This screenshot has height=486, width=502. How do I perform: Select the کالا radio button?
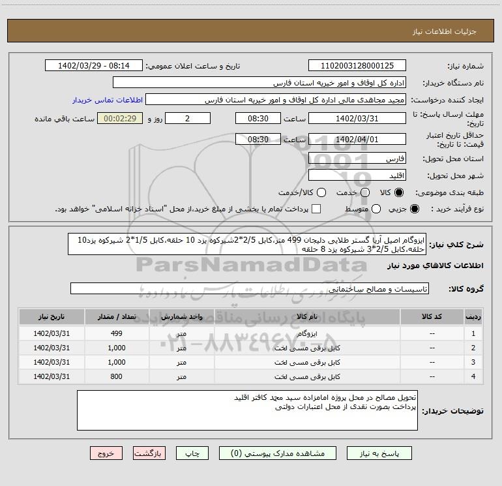coord(399,192)
